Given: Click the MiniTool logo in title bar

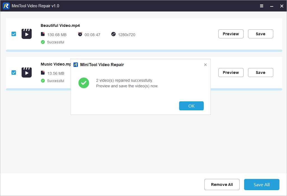Looking at the screenshot, I should [6, 6].
